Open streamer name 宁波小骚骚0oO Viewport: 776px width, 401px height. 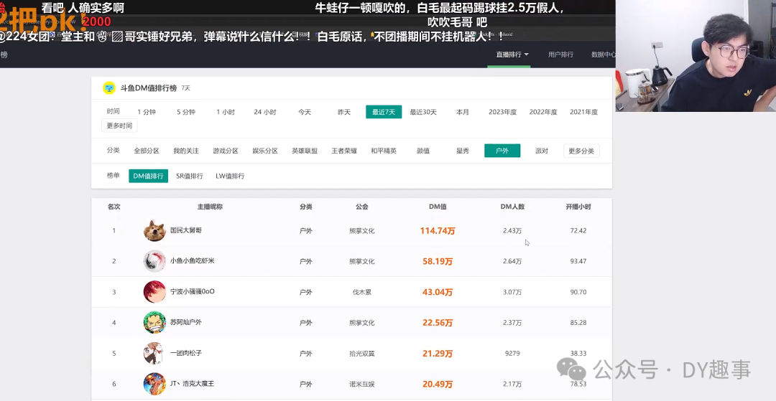tap(193, 291)
